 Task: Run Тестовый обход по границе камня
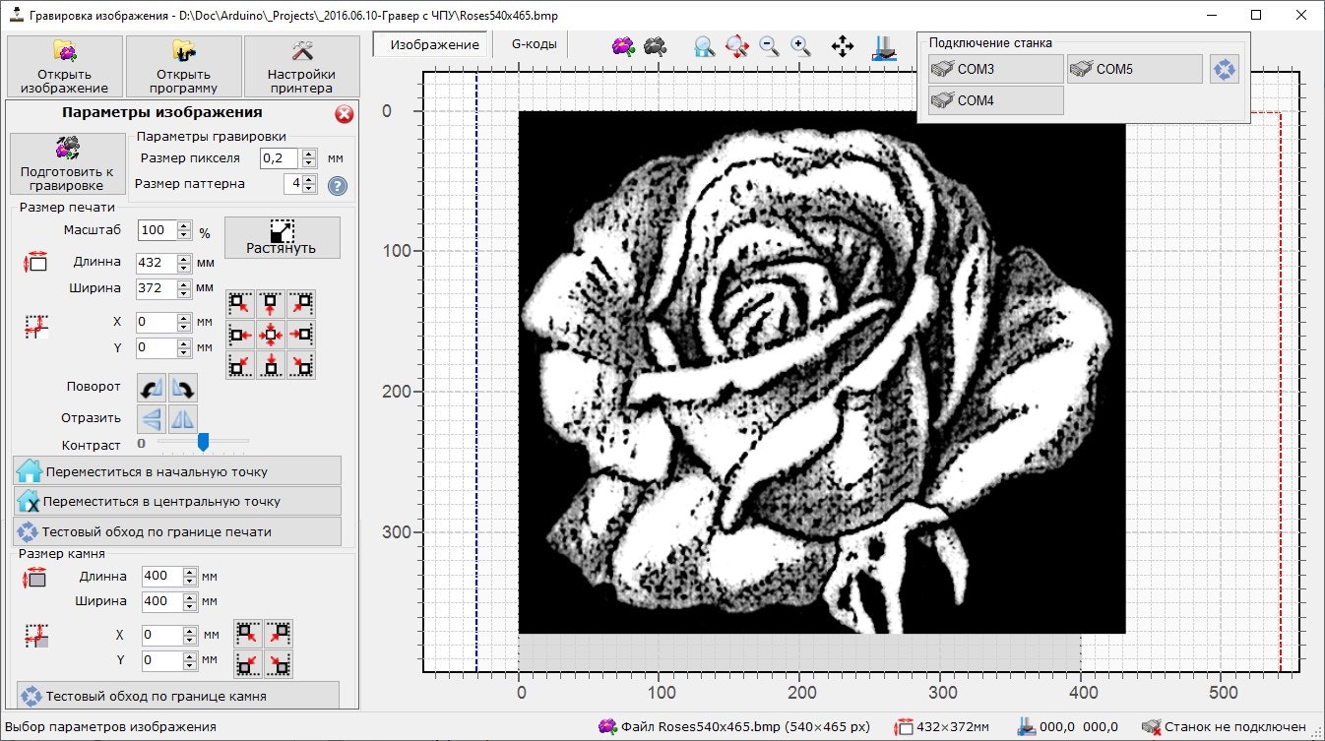[177, 696]
